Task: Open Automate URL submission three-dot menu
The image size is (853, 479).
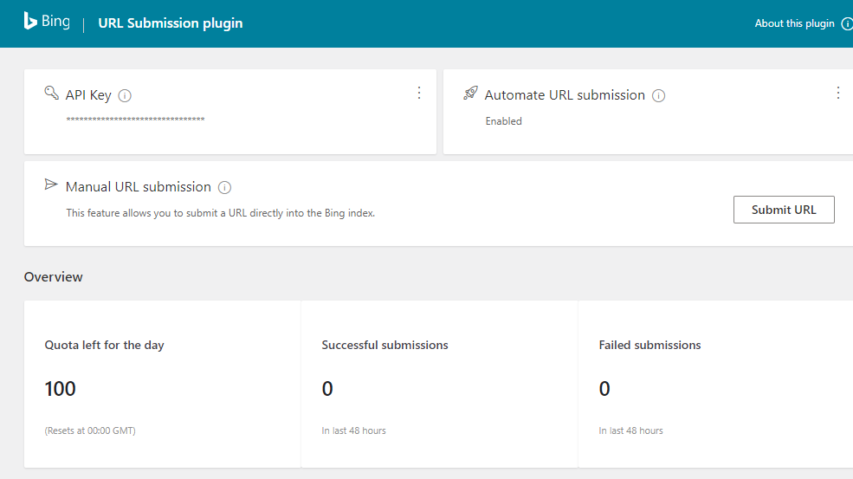Action: coord(837,93)
